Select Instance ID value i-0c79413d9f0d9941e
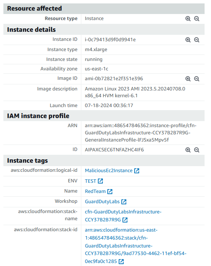Screen dimensions: 211x266 [110, 40]
